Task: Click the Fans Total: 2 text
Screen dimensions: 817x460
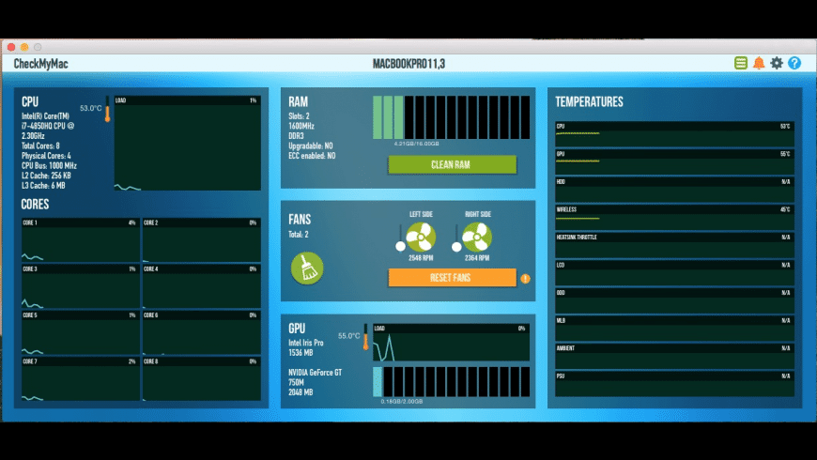Action: pyautogui.click(x=299, y=235)
